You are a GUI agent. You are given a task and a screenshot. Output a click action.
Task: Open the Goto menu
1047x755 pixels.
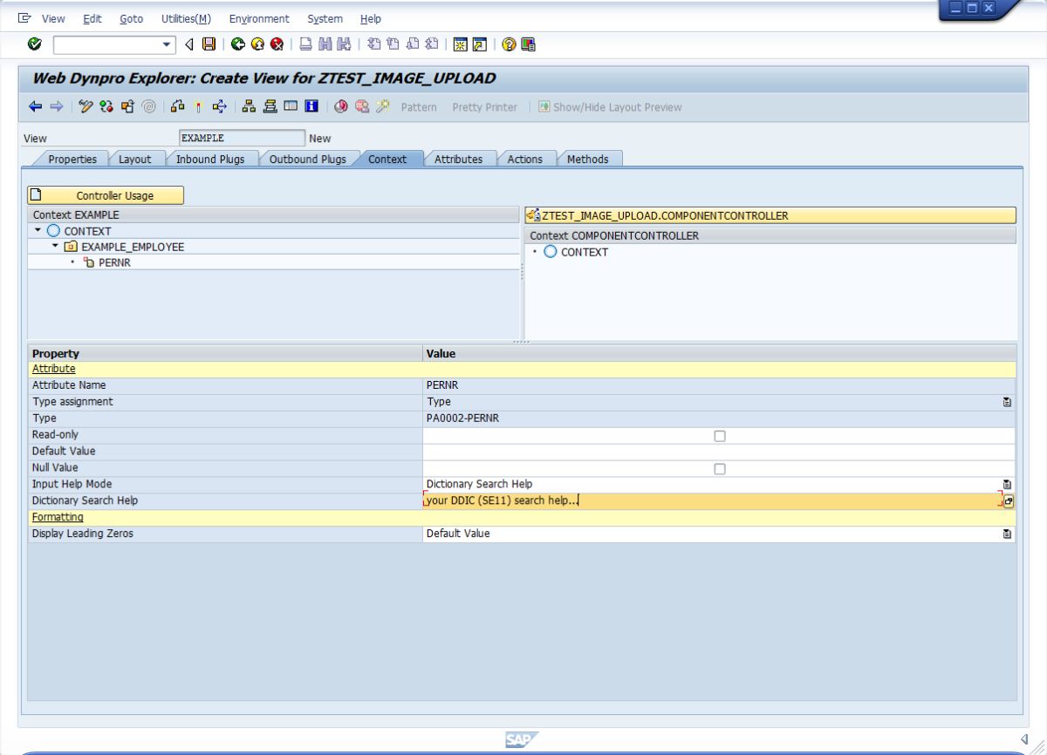pos(132,18)
